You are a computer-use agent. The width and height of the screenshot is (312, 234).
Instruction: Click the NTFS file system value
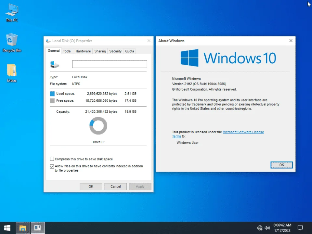point(76,84)
